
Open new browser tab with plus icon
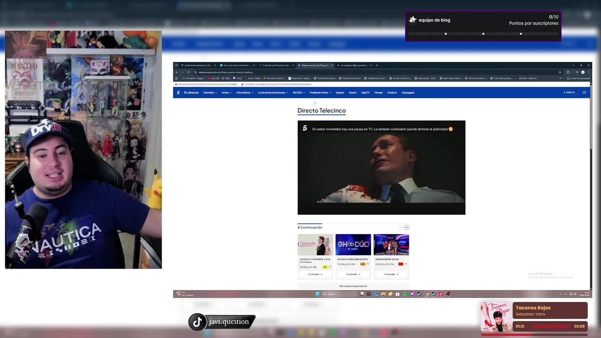point(377,65)
